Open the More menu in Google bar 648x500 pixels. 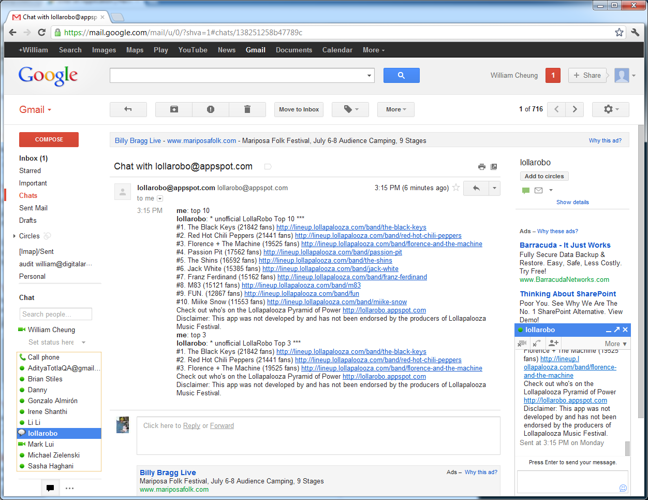coord(374,50)
